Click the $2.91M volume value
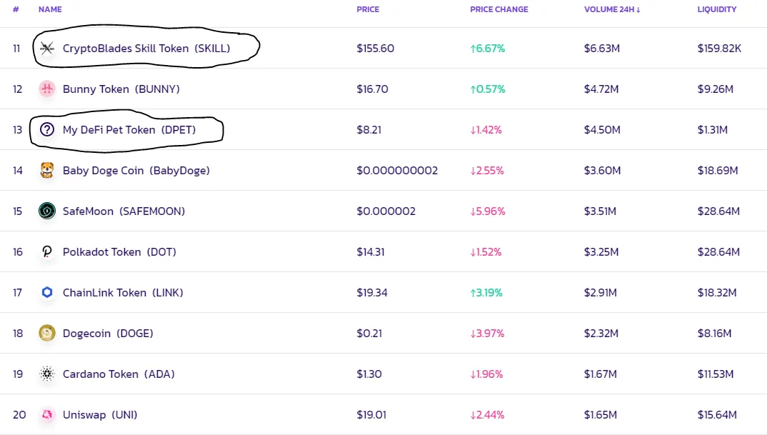Screen dimensions: 767x435 [x=600, y=293]
